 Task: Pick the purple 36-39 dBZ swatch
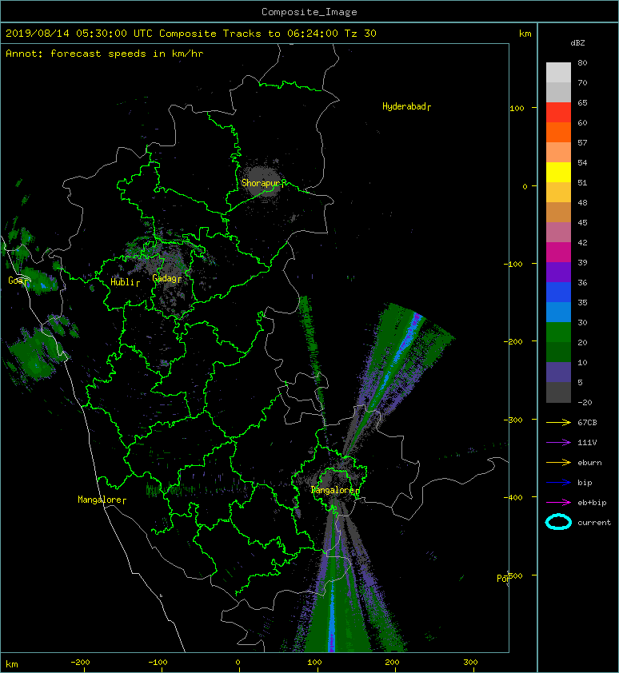coord(558,272)
